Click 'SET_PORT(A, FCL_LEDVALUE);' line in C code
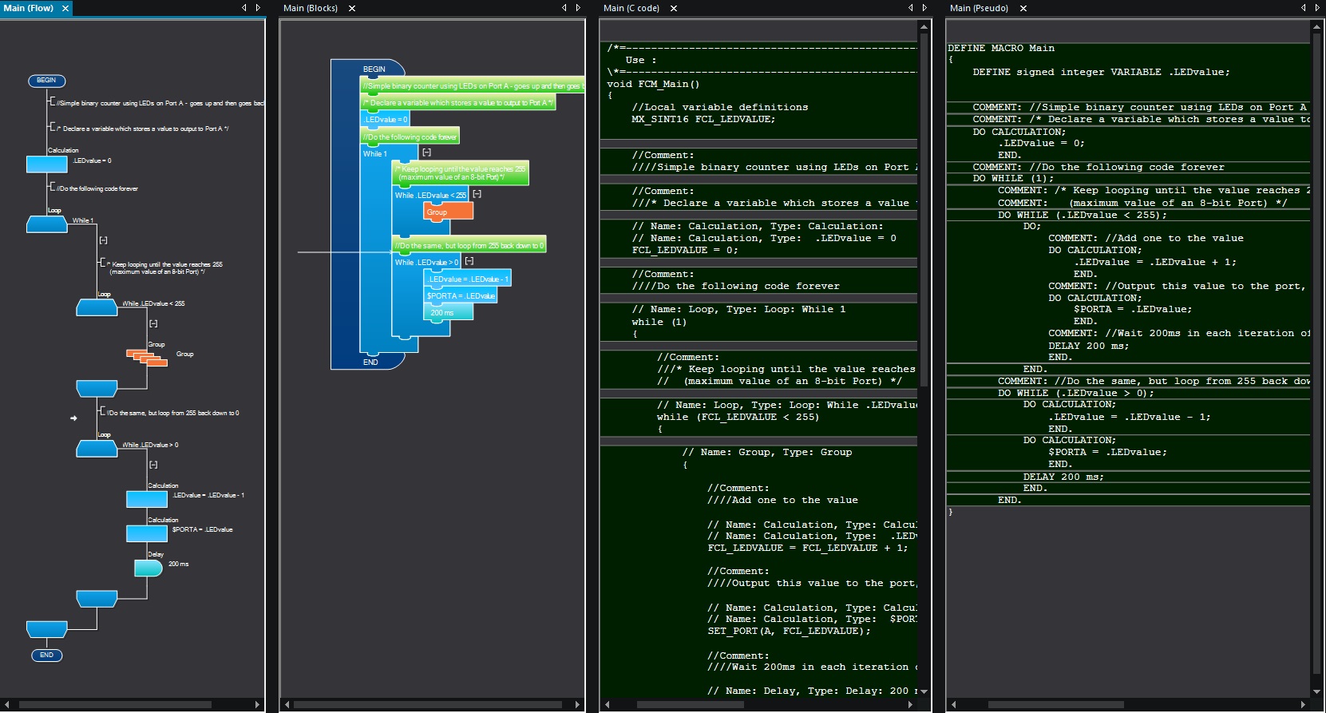Screen dimensions: 1326x713 789,631
